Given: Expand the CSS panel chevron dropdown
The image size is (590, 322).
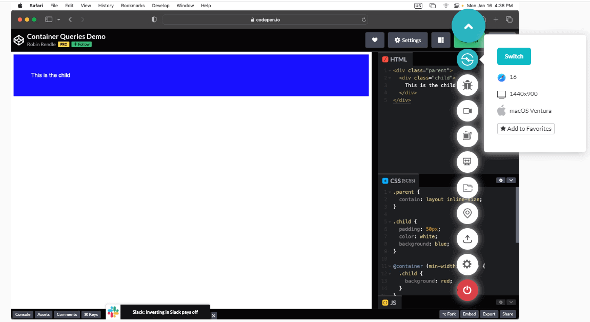Looking at the screenshot, I should [511, 180].
